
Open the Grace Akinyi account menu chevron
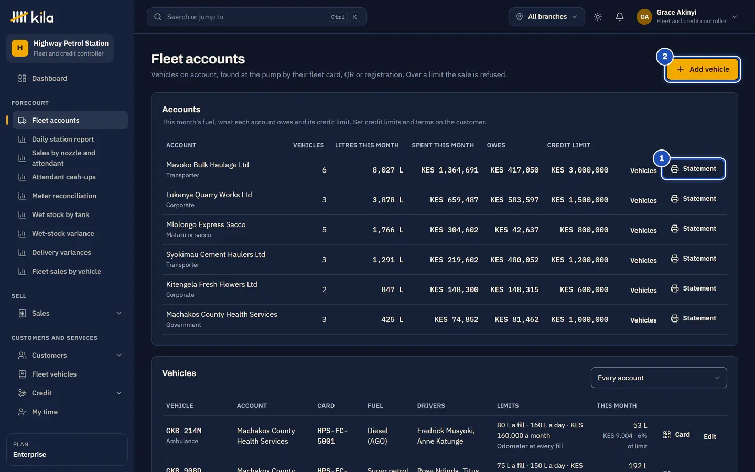[x=735, y=17]
